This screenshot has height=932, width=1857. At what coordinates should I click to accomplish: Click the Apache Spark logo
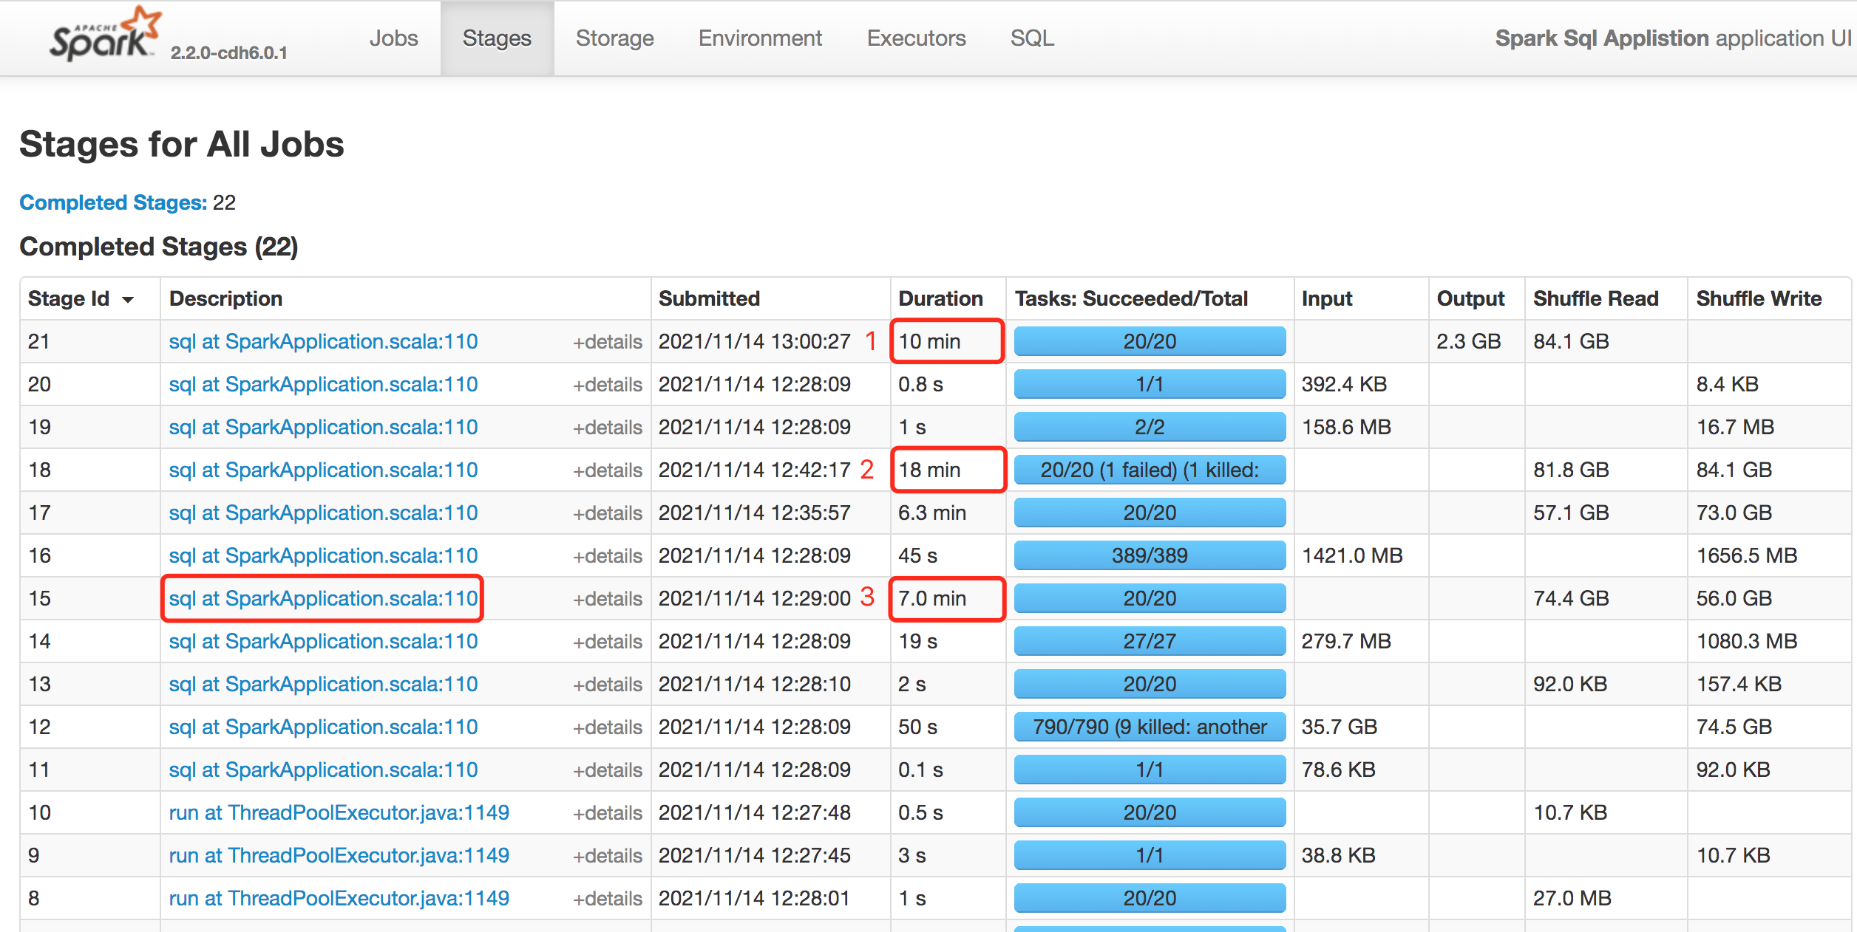pyautogui.click(x=103, y=35)
